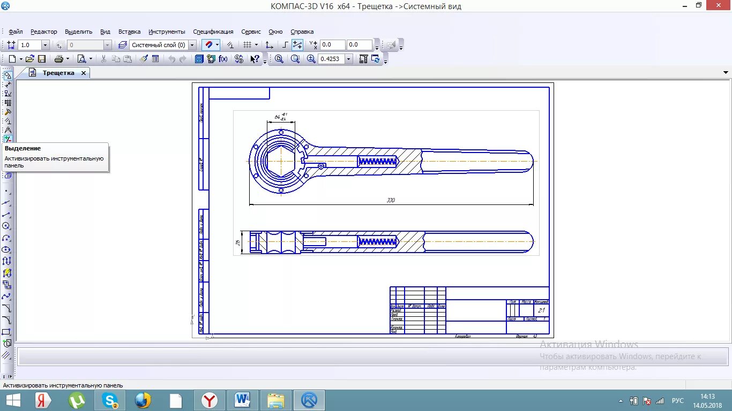The image size is (732, 411).
Task: Switch to the Трещетка document tab
Action: (x=58, y=73)
